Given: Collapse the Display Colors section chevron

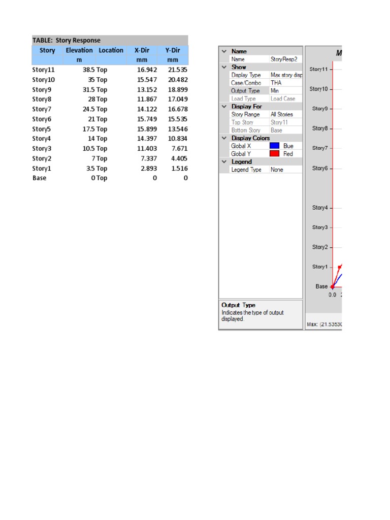Looking at the screenshot, I should [224, 138].
